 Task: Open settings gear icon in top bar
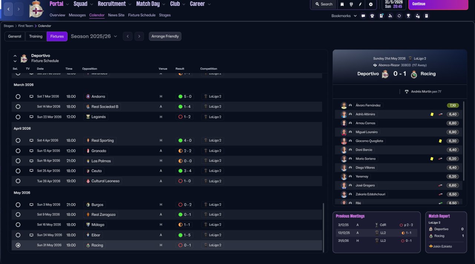(371, 4)
